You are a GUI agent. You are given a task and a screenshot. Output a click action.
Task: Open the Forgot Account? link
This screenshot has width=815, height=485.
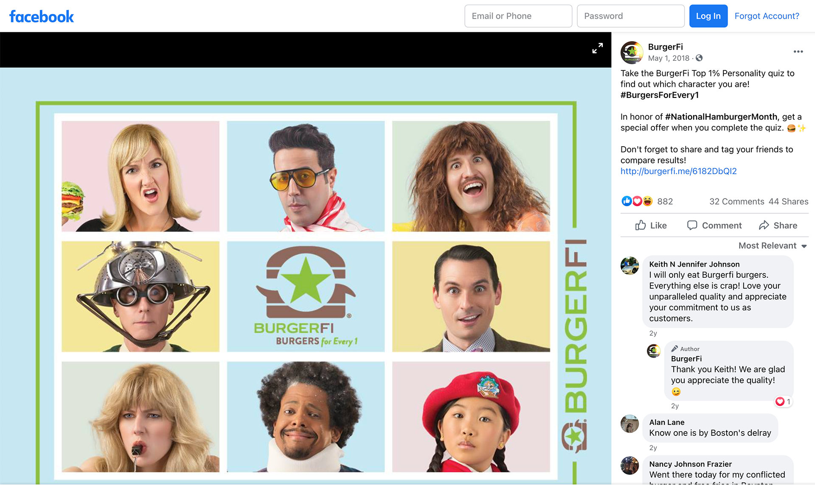click(x=767, y=16)
